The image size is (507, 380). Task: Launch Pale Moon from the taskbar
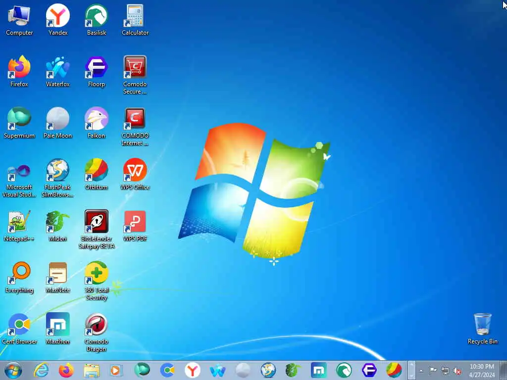coord(243,370)
